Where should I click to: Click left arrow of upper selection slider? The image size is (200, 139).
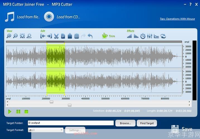pos(8,102)
